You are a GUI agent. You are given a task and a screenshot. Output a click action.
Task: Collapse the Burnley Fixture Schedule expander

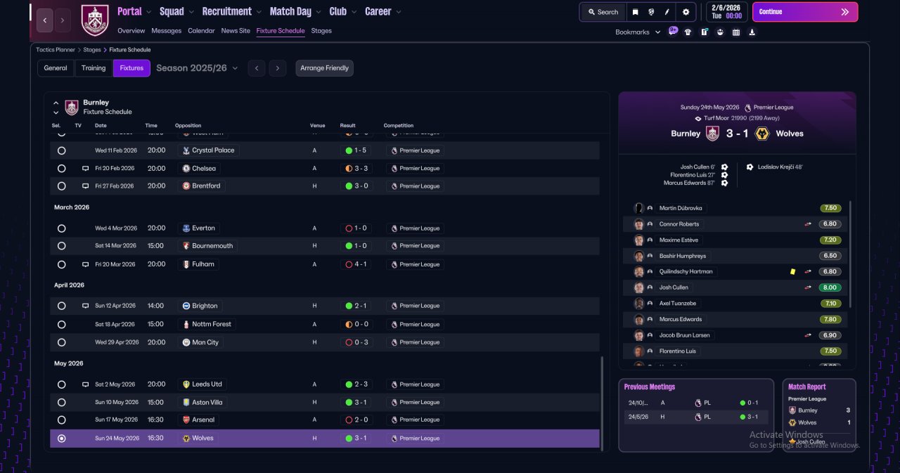pyautogui.click(x=56, y=103)
